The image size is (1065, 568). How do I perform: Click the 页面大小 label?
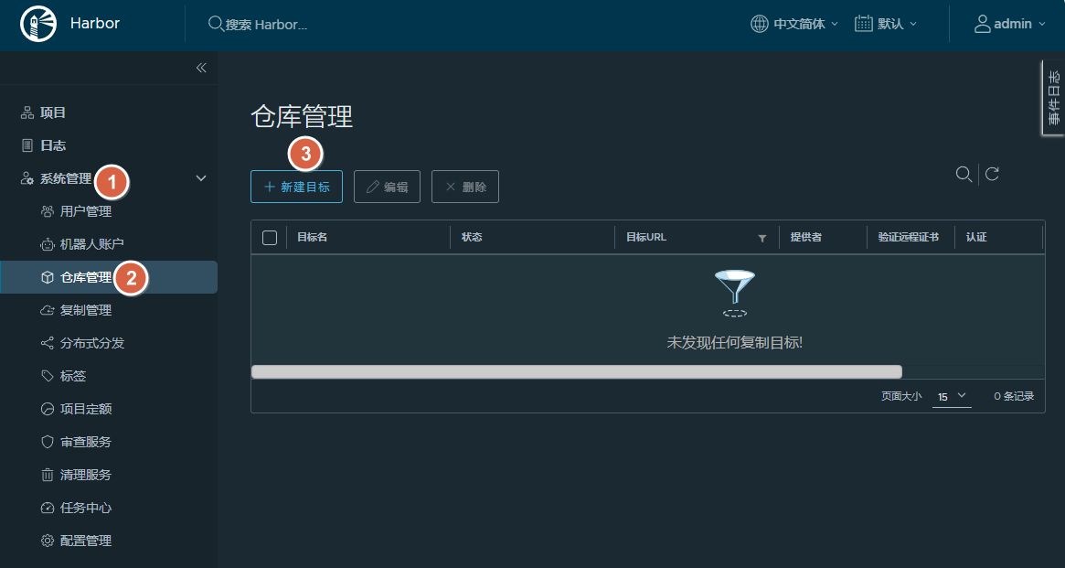(x=901, y=396)
